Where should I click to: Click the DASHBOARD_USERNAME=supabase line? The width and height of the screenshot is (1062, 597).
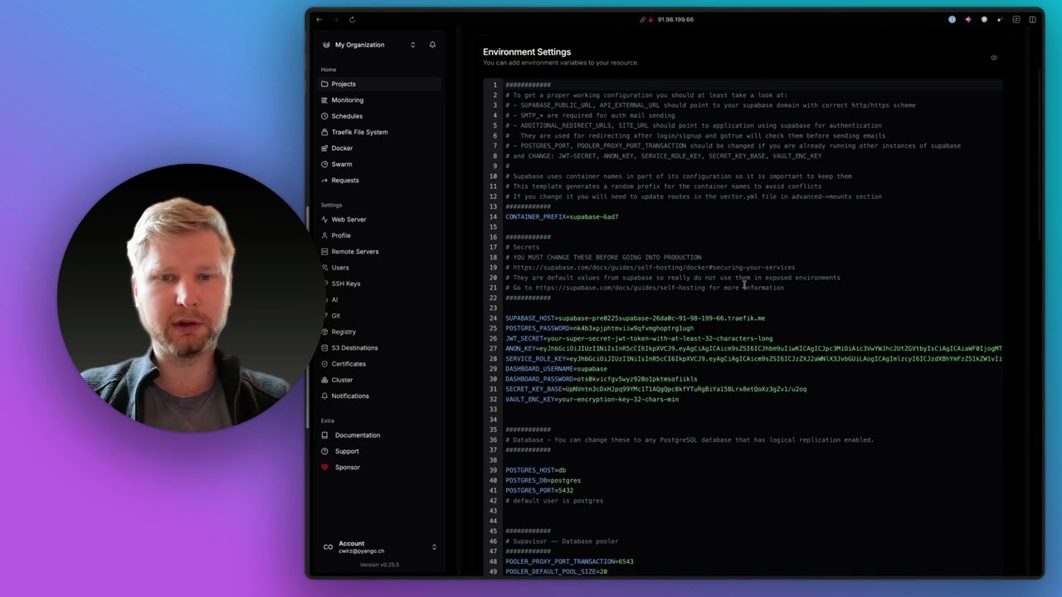click(556, 369)
